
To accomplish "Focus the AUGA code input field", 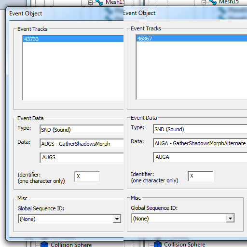I will pyautogui.click(x=200, y=157).
